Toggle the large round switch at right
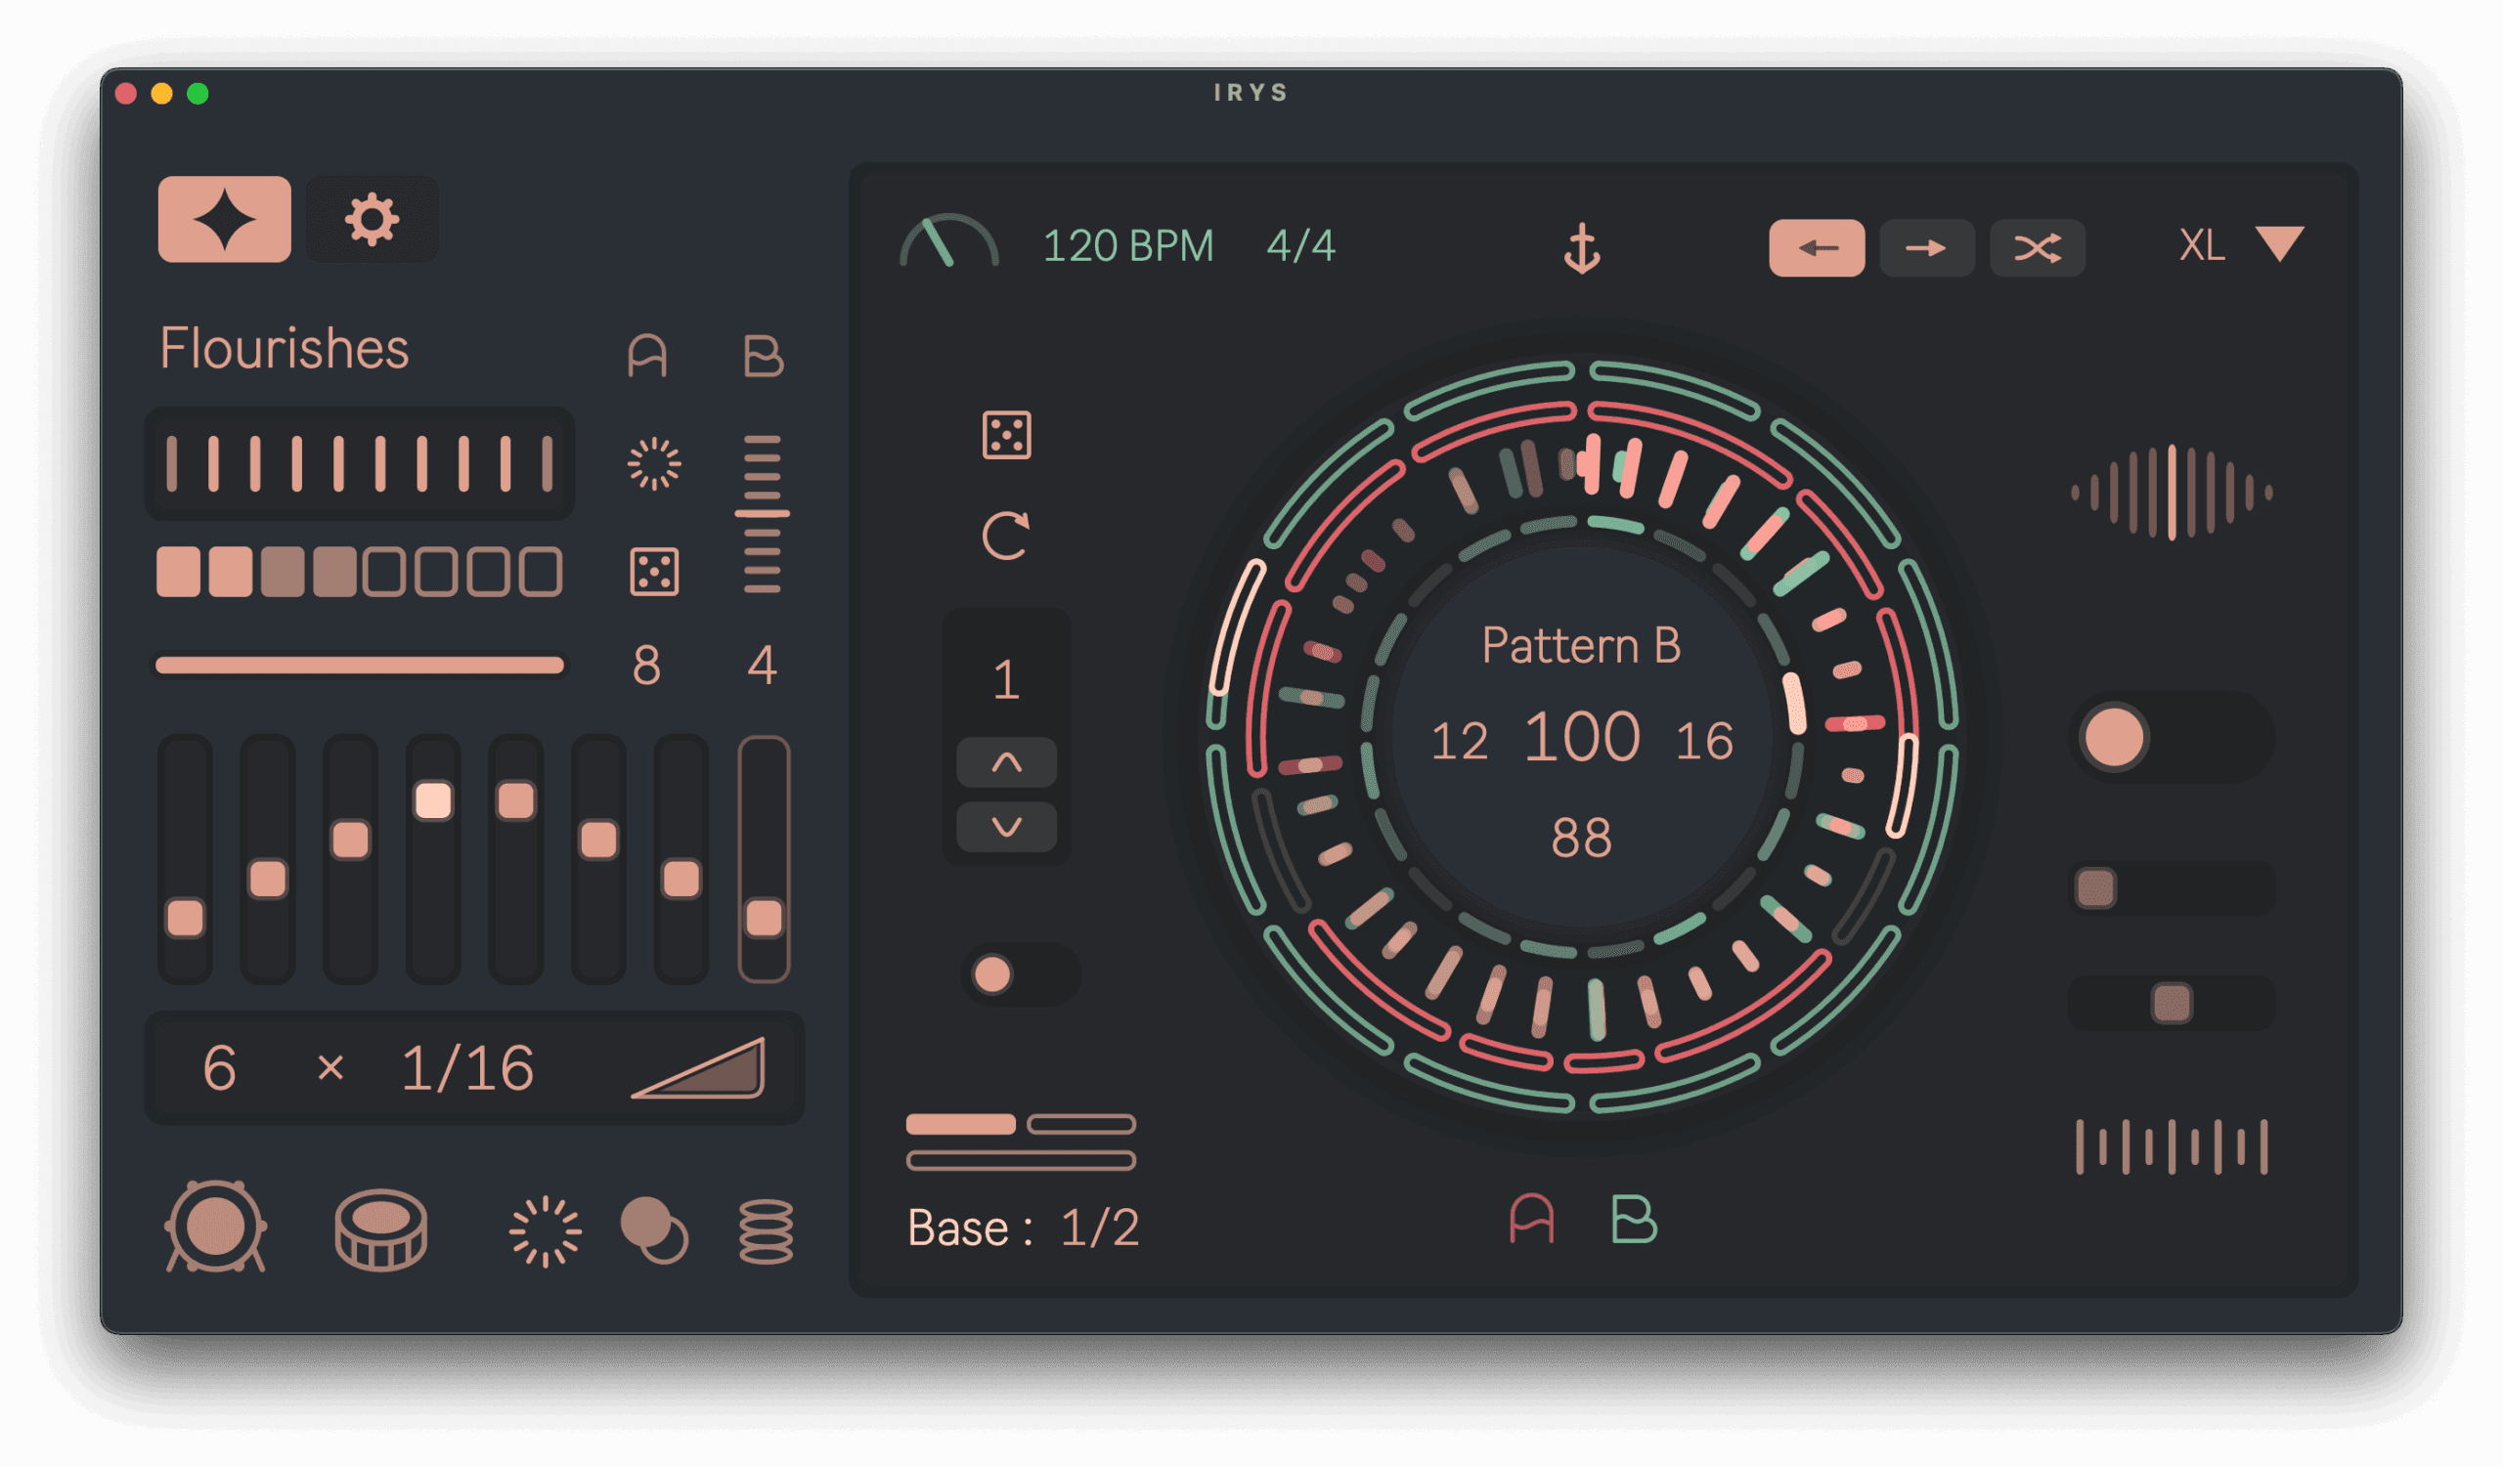 [x=2173, y=738]
